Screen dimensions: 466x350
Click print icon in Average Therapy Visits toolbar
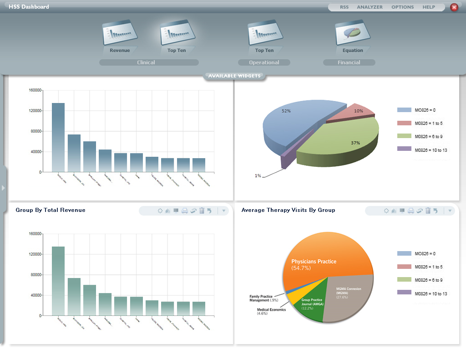point(411,211)
